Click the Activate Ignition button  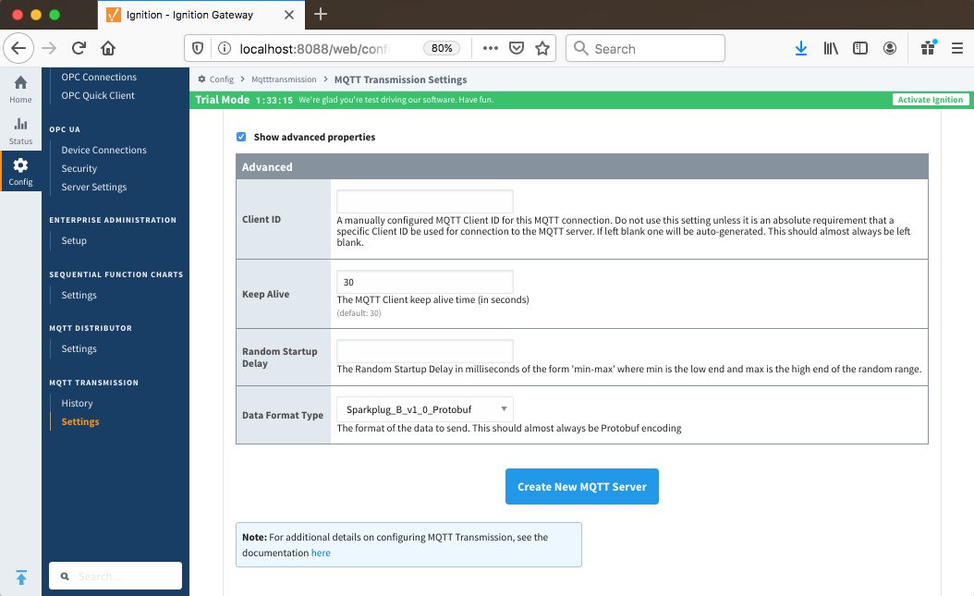tap(930, 100)
